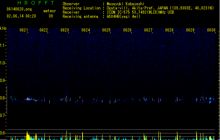Click the 0625 time marker
This screenshot has width=220, height=140.
pyautogui.click(x=106, y=30)
